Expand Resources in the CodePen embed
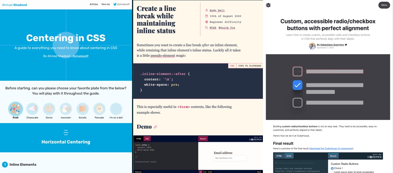Viewport: 393px width, 173px height. tap(139, 172)
